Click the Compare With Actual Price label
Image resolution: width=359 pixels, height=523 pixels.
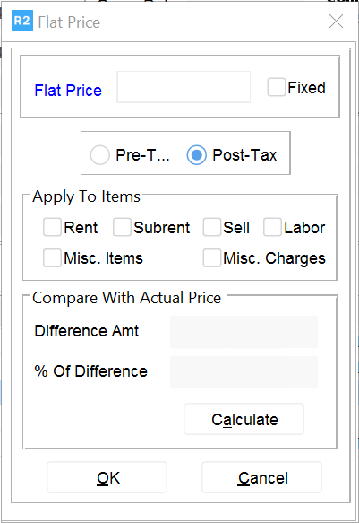point(127,298)
